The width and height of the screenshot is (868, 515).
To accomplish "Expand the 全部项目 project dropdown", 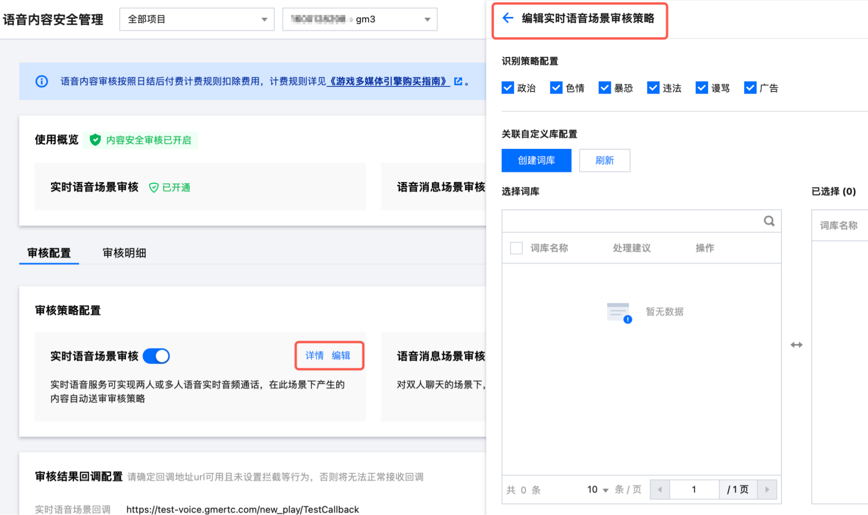I will 197,19.
